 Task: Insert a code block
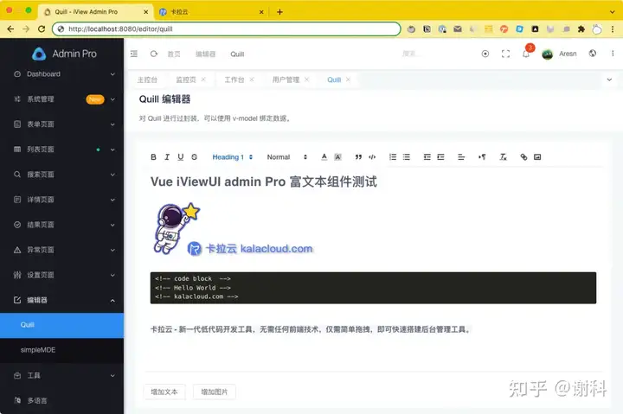point(372,156)
